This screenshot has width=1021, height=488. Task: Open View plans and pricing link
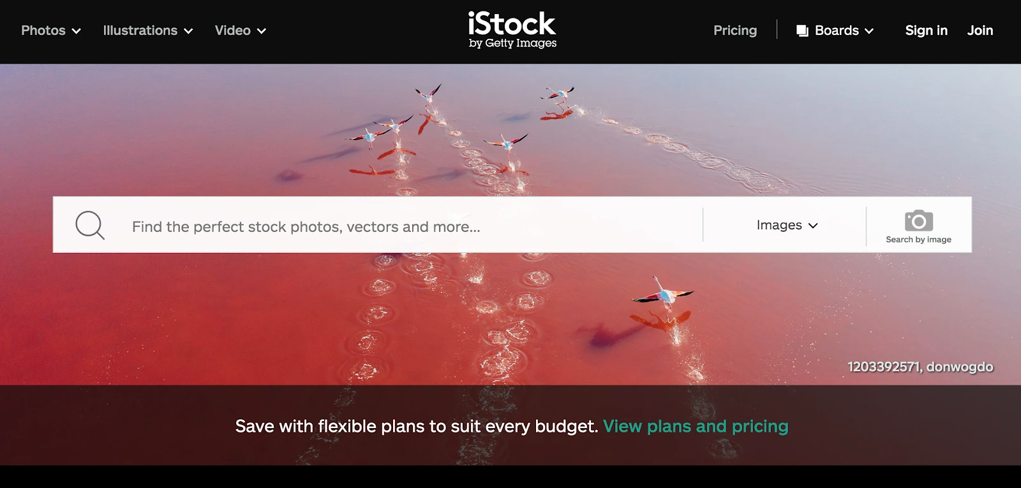(x=696, y=426)
